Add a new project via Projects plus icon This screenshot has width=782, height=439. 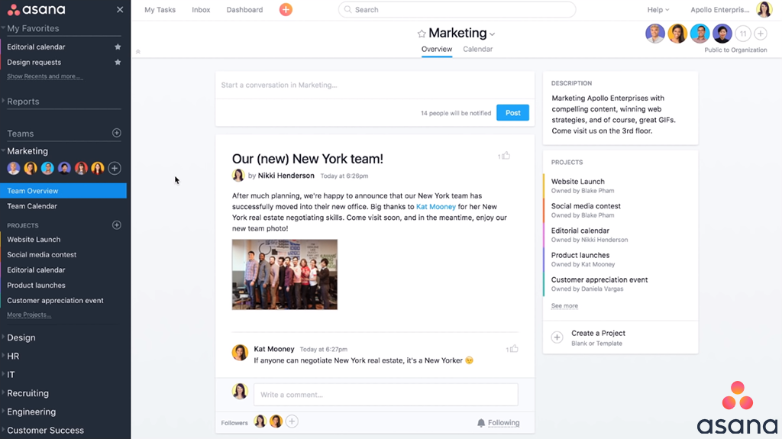tap(117, 225)
